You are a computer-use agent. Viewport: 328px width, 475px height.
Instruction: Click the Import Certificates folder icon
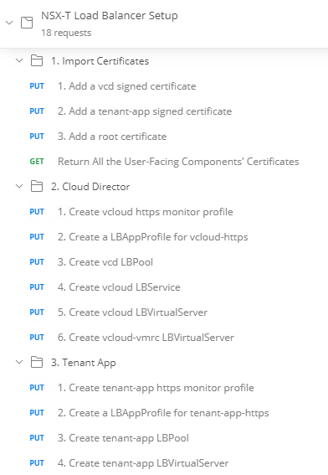37,60
